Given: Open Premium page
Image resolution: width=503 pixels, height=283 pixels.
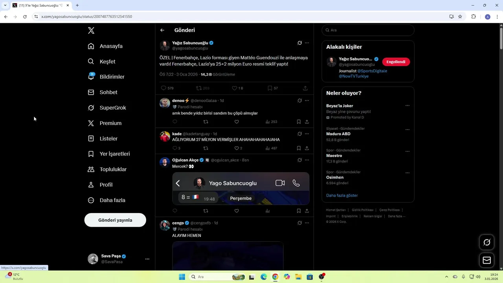Looking at the screenshot, I should tap(105, 123).
